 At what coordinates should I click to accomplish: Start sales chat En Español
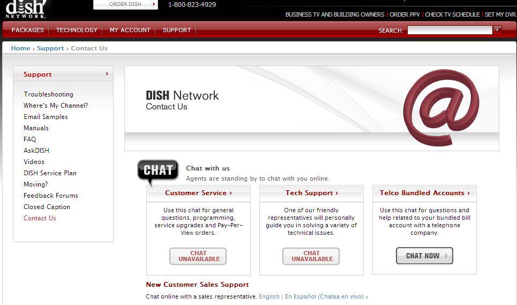(326, 296)
